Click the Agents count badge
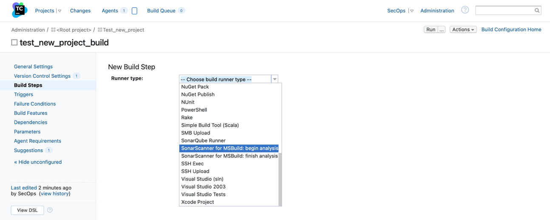 [124, 11]
